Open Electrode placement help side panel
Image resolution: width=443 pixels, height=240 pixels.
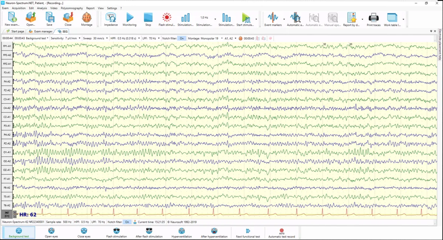[440, 45]
